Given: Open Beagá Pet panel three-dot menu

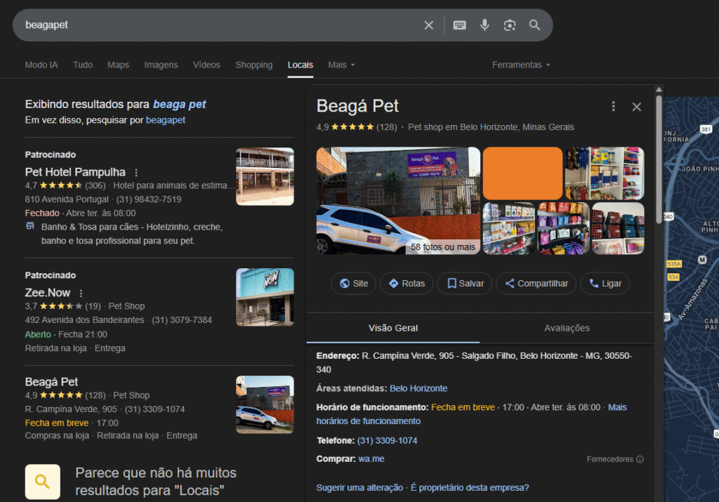Looking at the screenshot, I should coord(613,107).
